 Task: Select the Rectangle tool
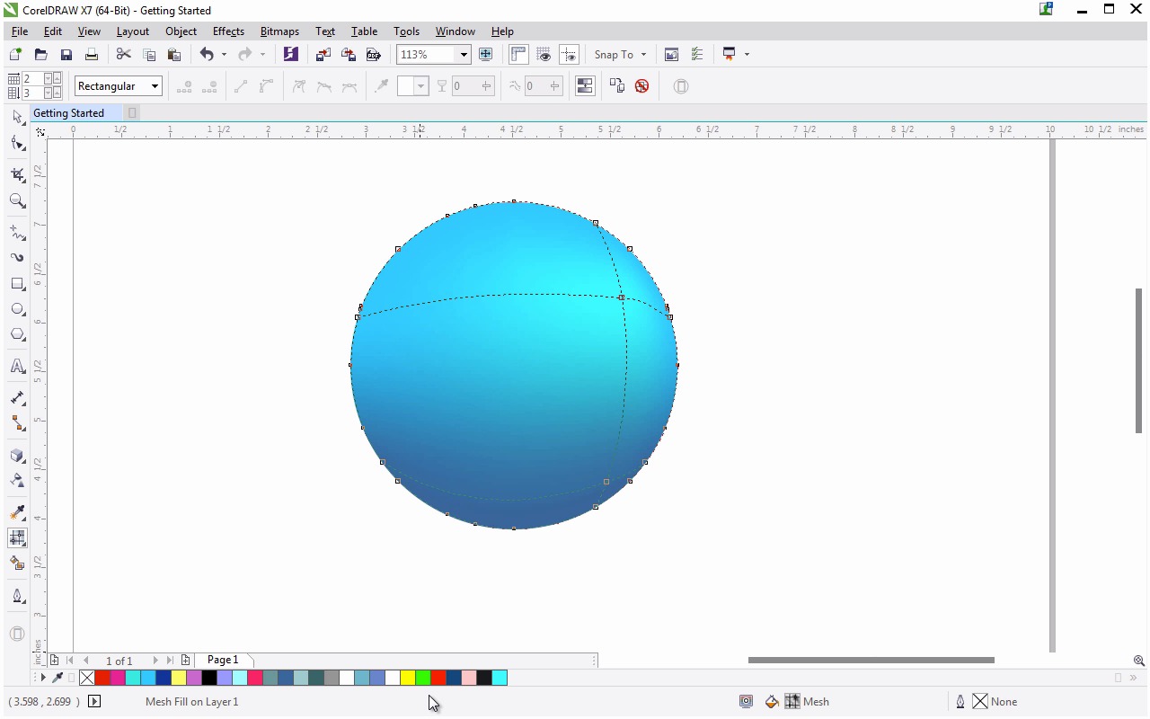pos(17,284)
